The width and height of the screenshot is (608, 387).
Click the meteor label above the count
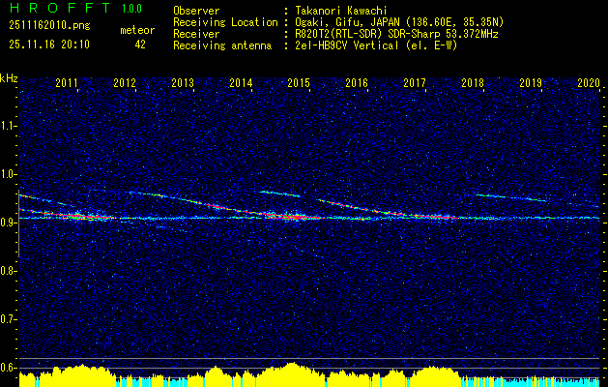(x=137, y=30)
